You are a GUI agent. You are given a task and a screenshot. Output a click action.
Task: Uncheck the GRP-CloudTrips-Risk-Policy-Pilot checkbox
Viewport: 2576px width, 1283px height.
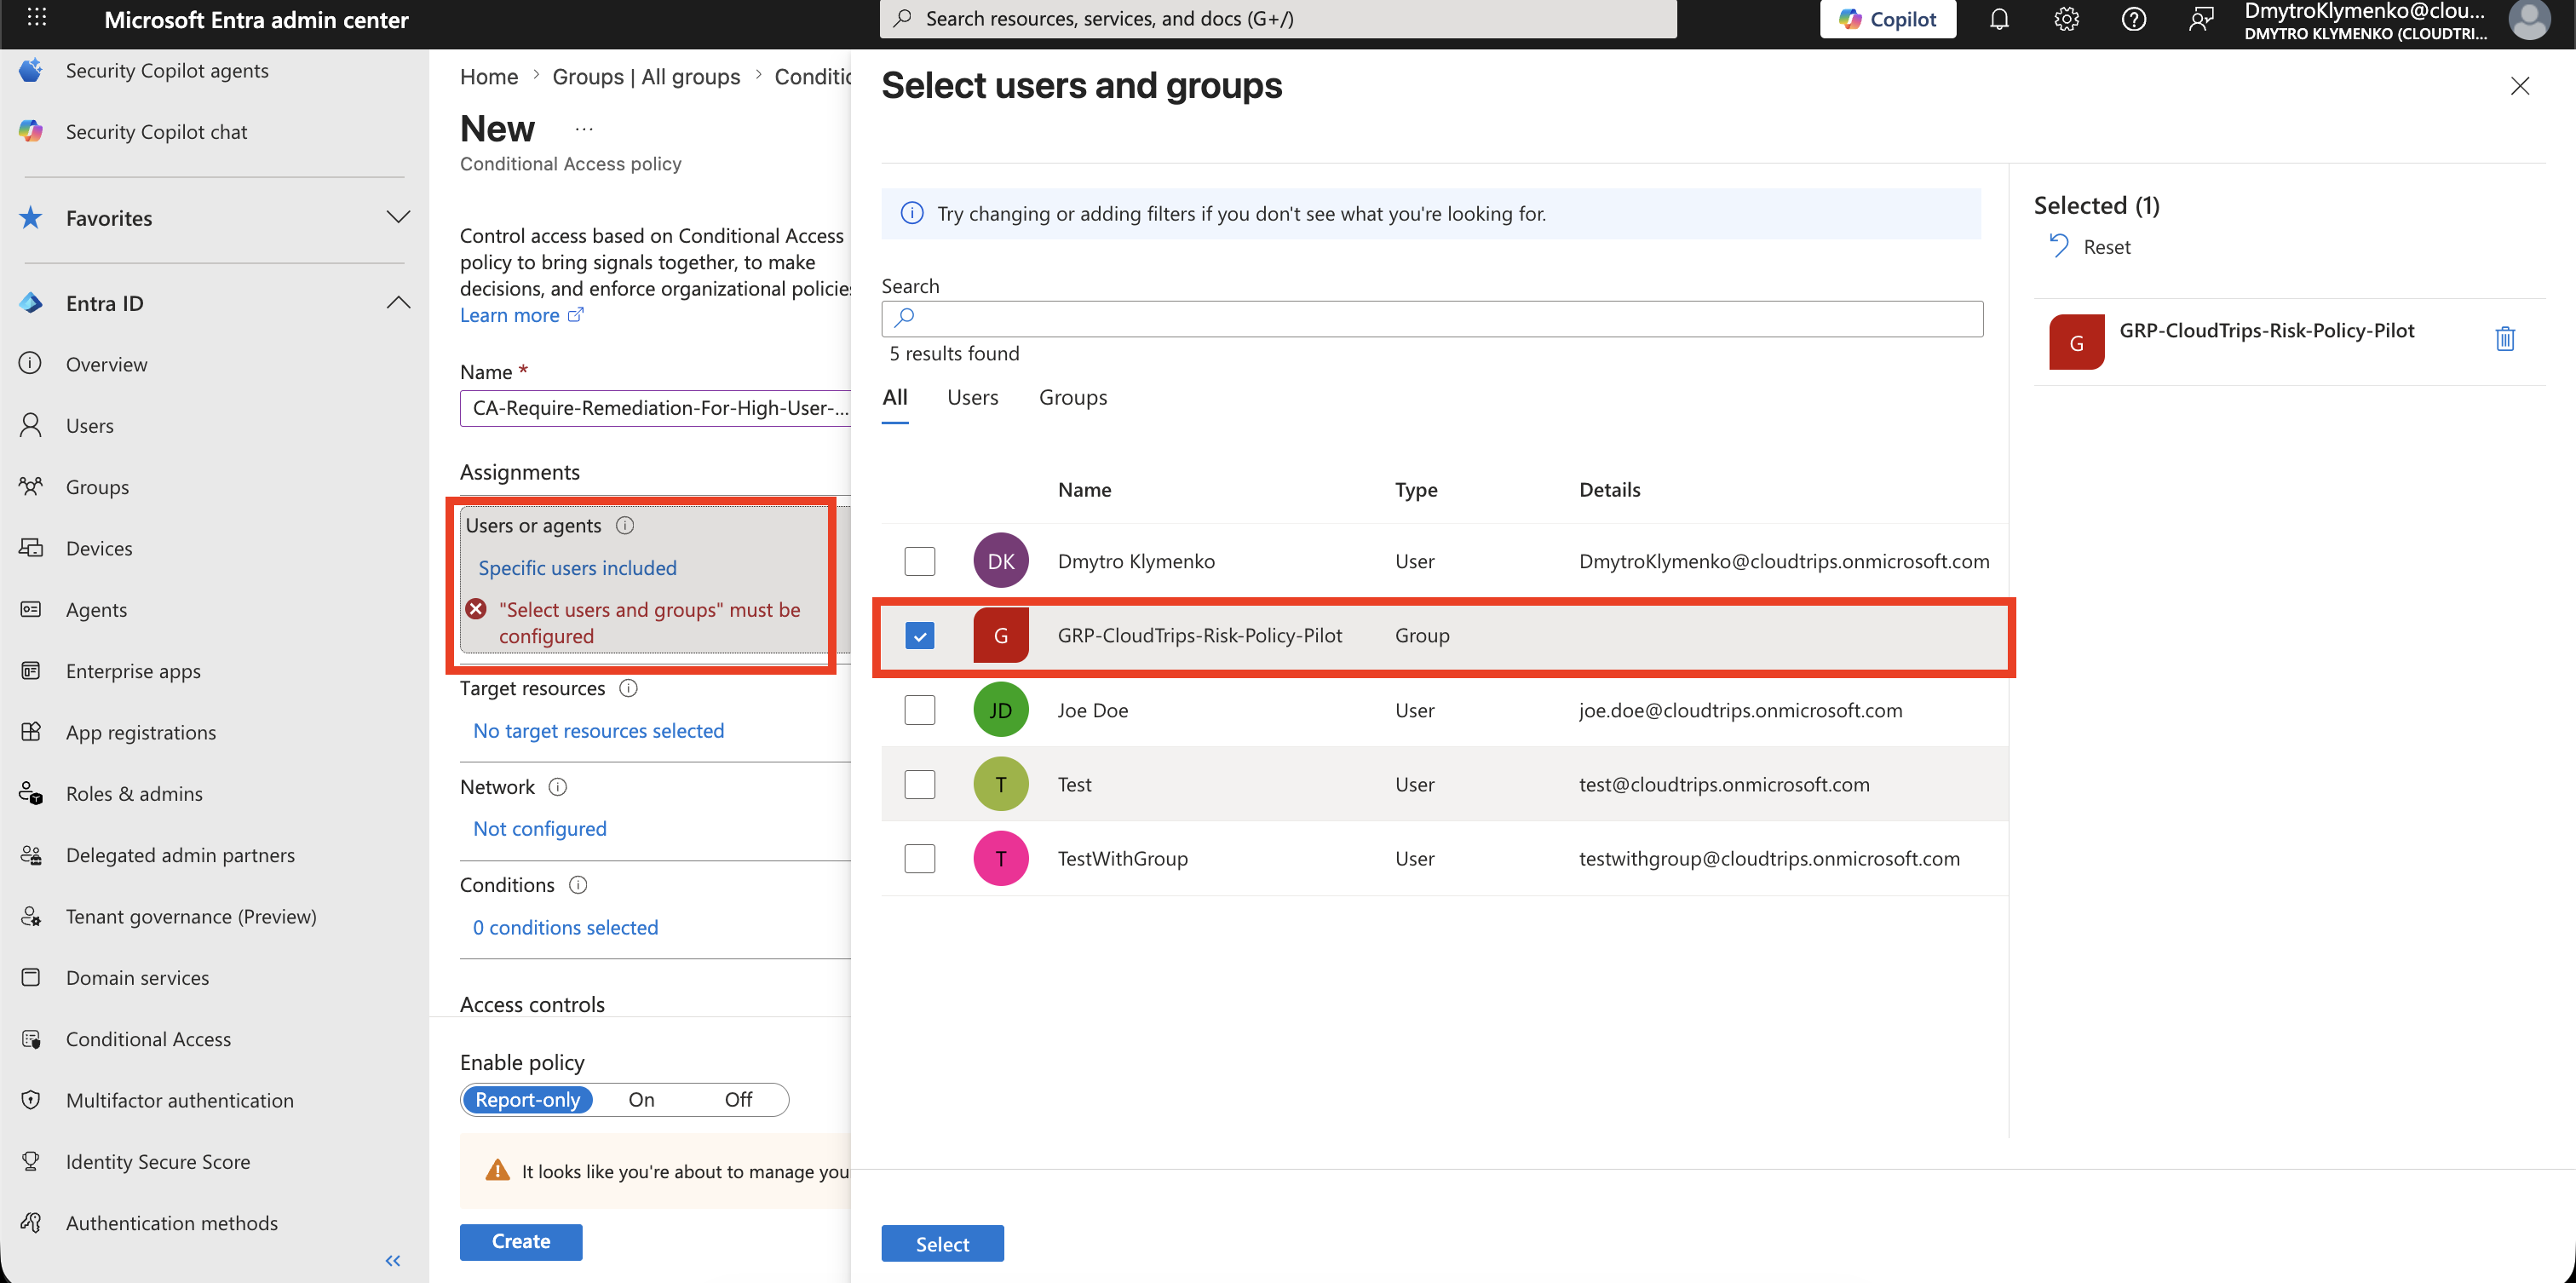click(x=919, y=635)
